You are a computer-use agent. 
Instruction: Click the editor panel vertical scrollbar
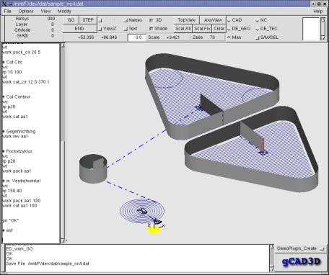coord(63,143)
